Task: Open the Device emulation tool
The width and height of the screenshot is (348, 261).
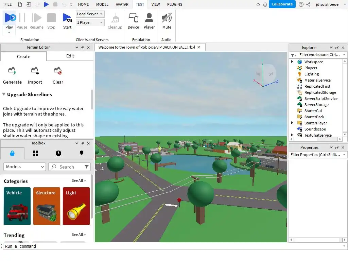Action: (133, 21)
